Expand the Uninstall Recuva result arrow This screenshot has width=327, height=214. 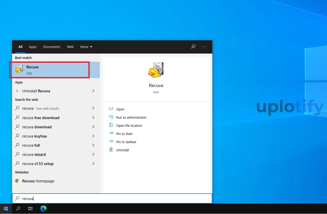pyautogui.click(x=93, y=91)
